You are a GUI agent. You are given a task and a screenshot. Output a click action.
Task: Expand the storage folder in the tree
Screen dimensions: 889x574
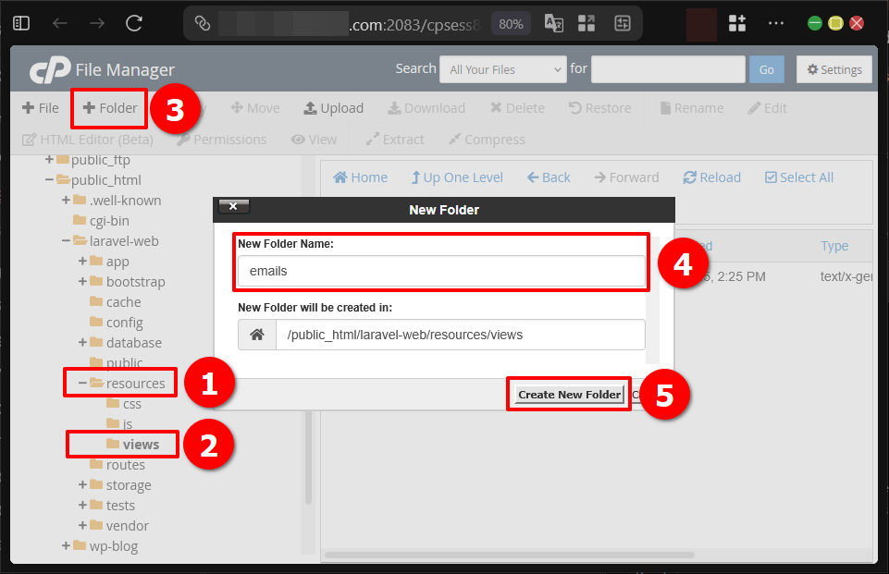coord(82,484)
